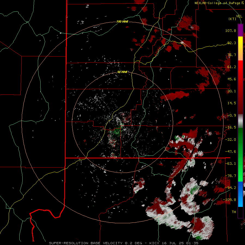Pick the gray segment of velocity color bar
The height and width of the screenshot is (245, 245).
click(x=240, y=121)
